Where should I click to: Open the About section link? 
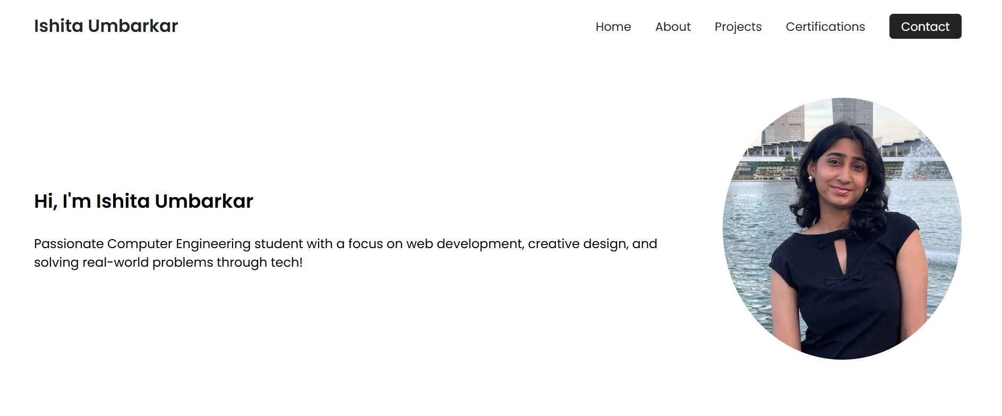pos(673,27)
